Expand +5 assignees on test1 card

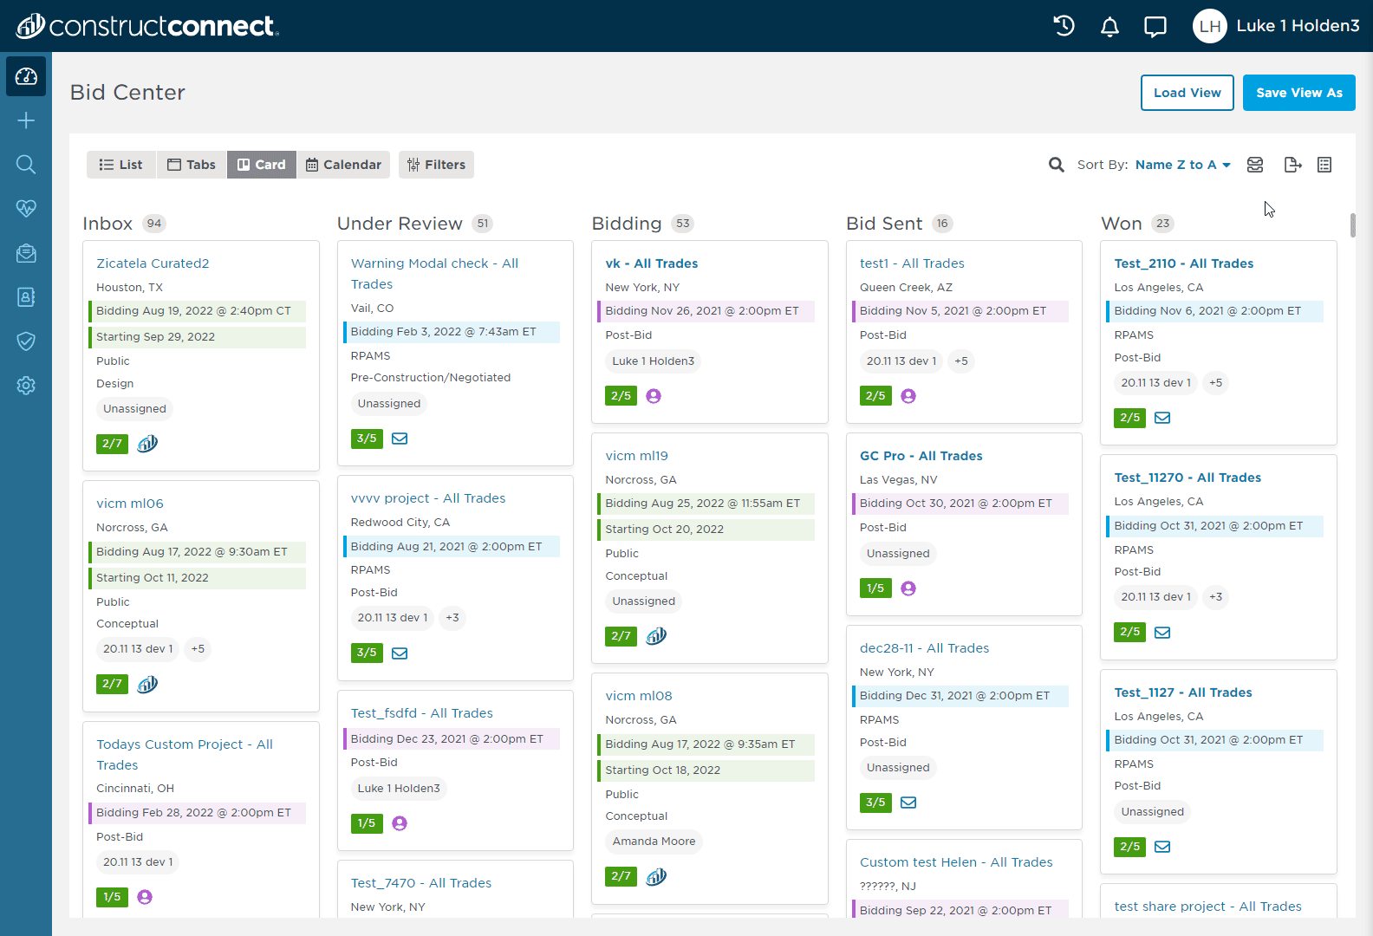point(961,361)
